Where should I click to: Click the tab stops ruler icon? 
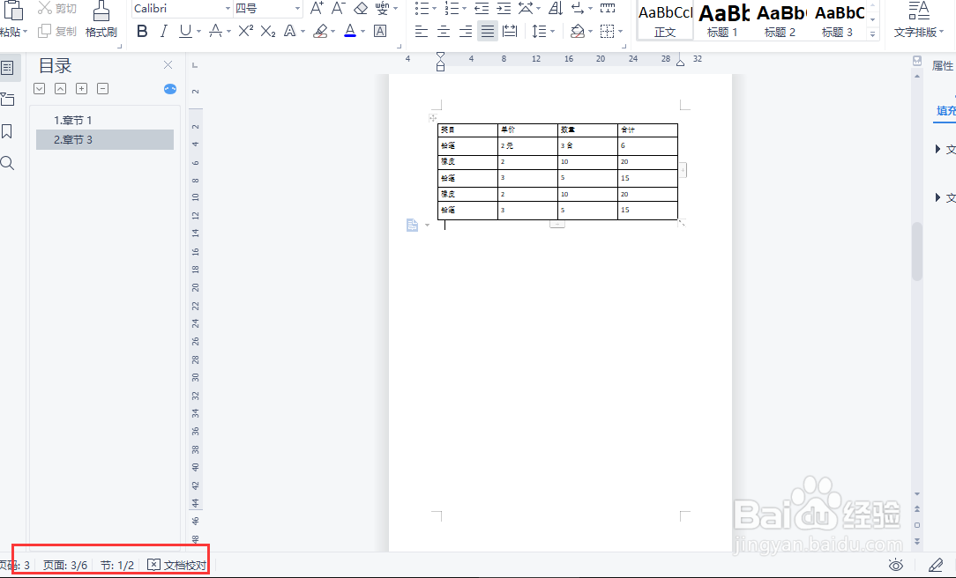[608, 9]
